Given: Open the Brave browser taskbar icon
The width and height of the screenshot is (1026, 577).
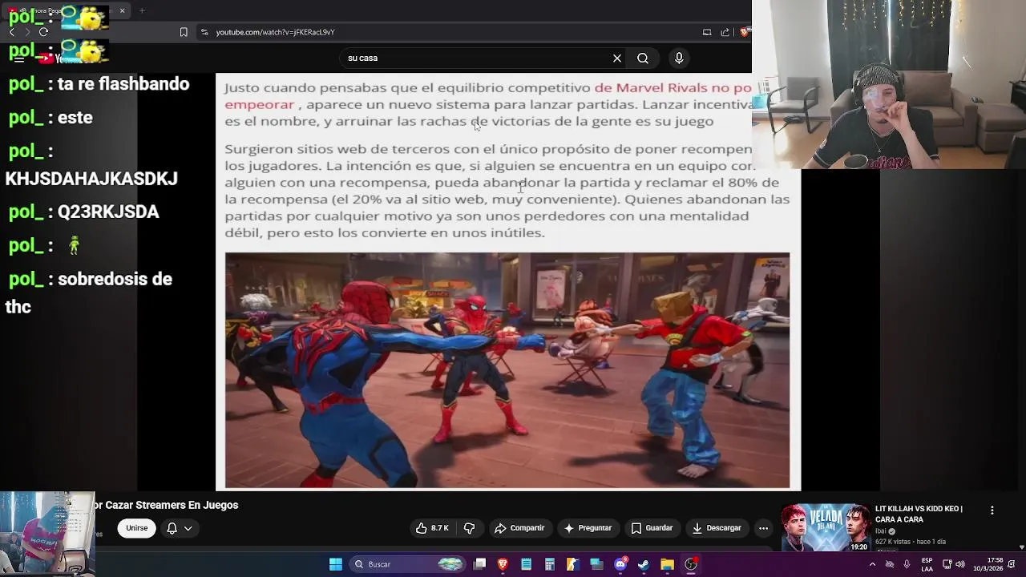Looking at the screenshot, I should coord(503,564).
